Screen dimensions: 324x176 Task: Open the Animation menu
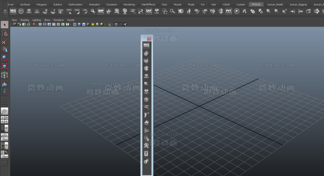point(94,4)
